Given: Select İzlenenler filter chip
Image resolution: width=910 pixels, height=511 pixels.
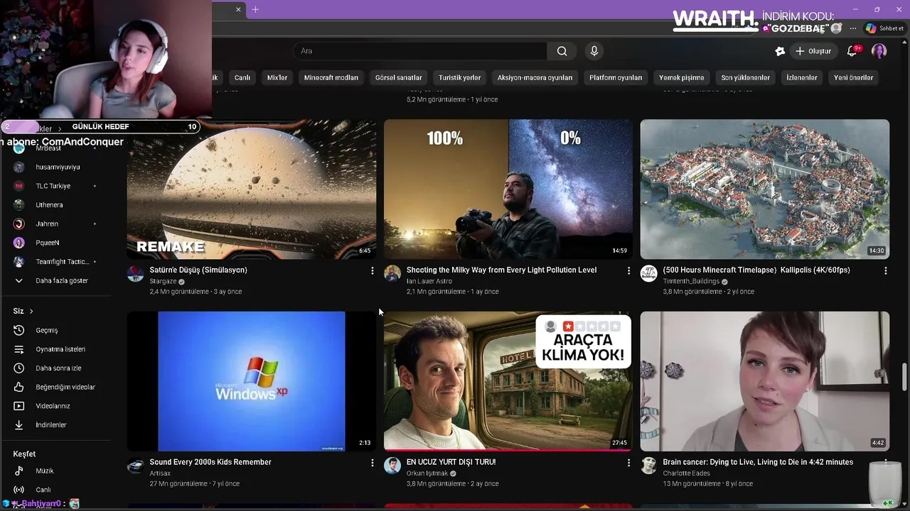Looking at the screenshot, I should 802,77.
